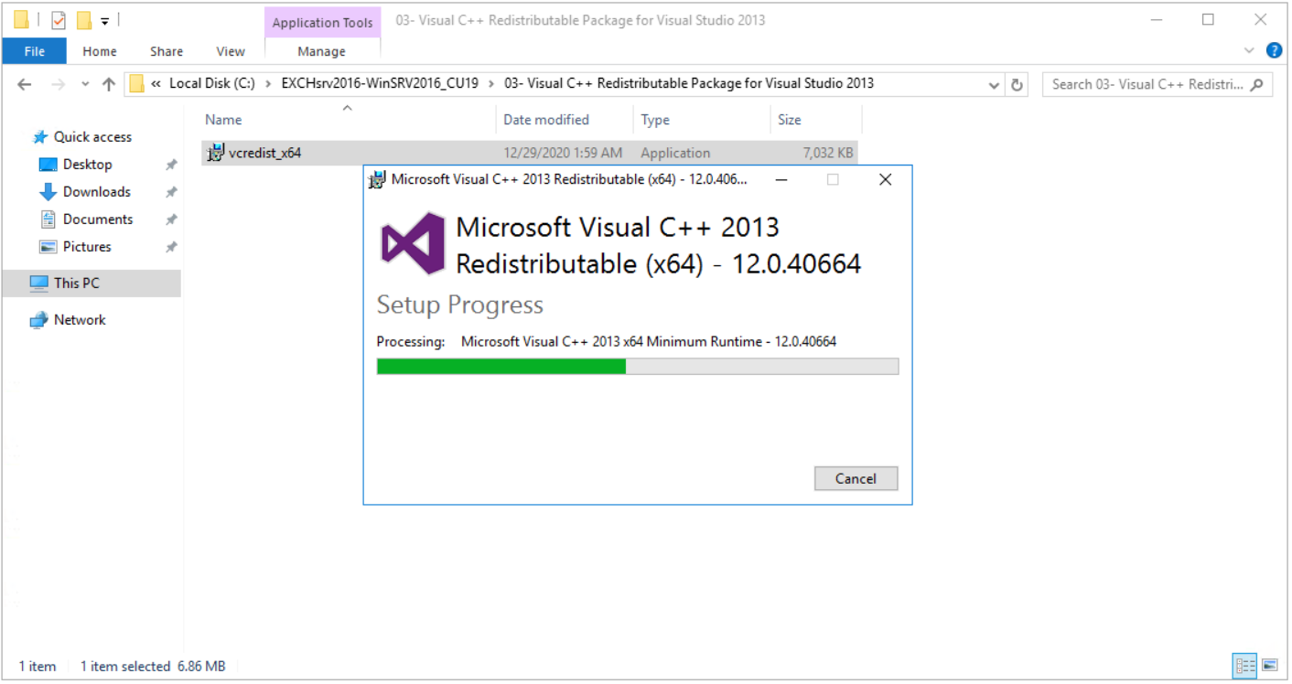Open Quick access in navigation pane
Screen dimensions: 1292x684
click(92, 137)
